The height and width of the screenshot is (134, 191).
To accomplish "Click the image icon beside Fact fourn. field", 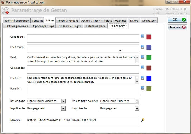I will [143, 47].
